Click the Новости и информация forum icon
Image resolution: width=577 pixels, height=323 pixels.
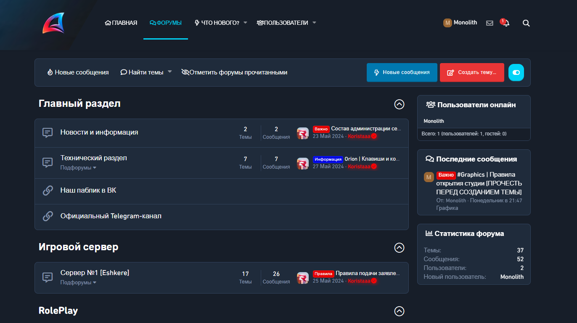[48, 133]
